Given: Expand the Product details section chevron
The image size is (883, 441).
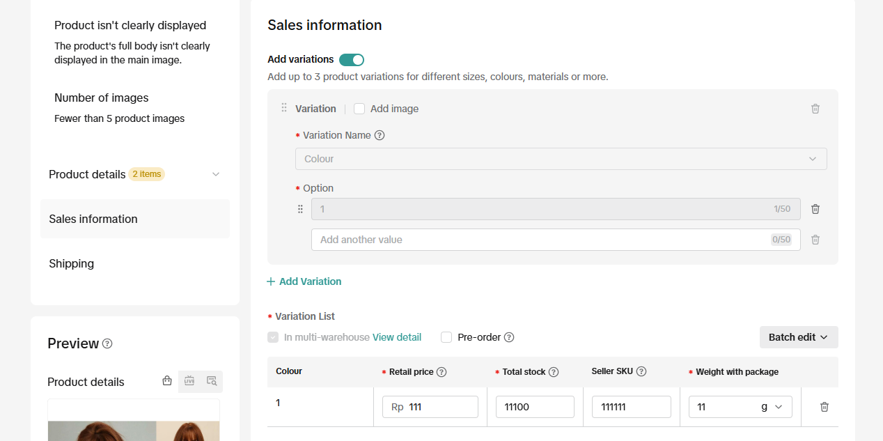Looking at the screenshot, I should [x=216, y=174].
